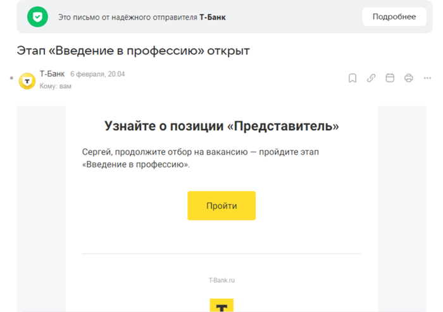Open the three-dot more actions menu
This screenshot has height=312, width=443.
[427, 78]
